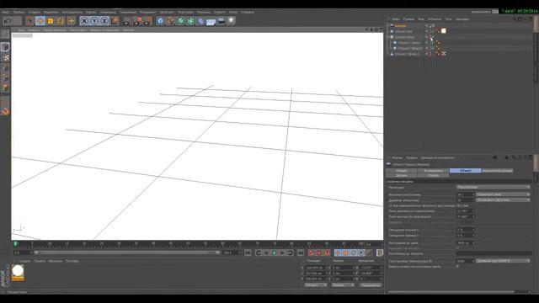Open coordinate manager Object mode dropdown
Screen dimensions: 539x303
pyautogui.click(x=316, y=285)
